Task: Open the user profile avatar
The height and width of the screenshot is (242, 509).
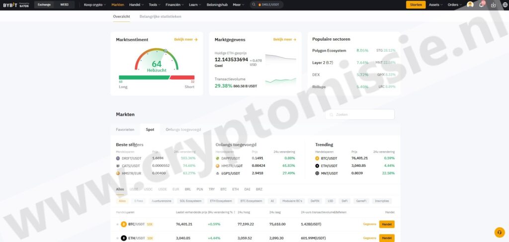Action: pyautogui.click(x=470, y=5)
